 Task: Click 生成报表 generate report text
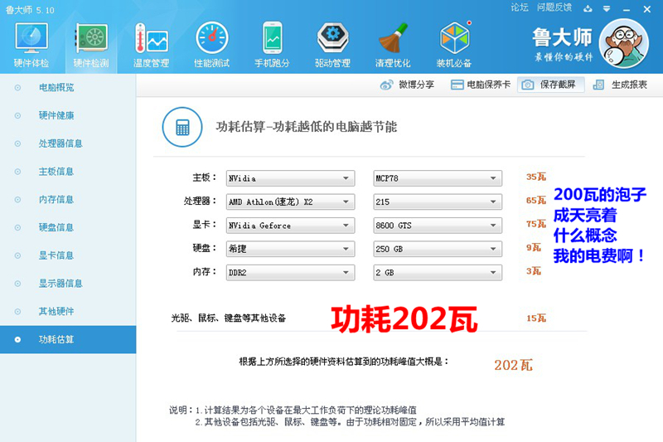[x=629, y=85]
